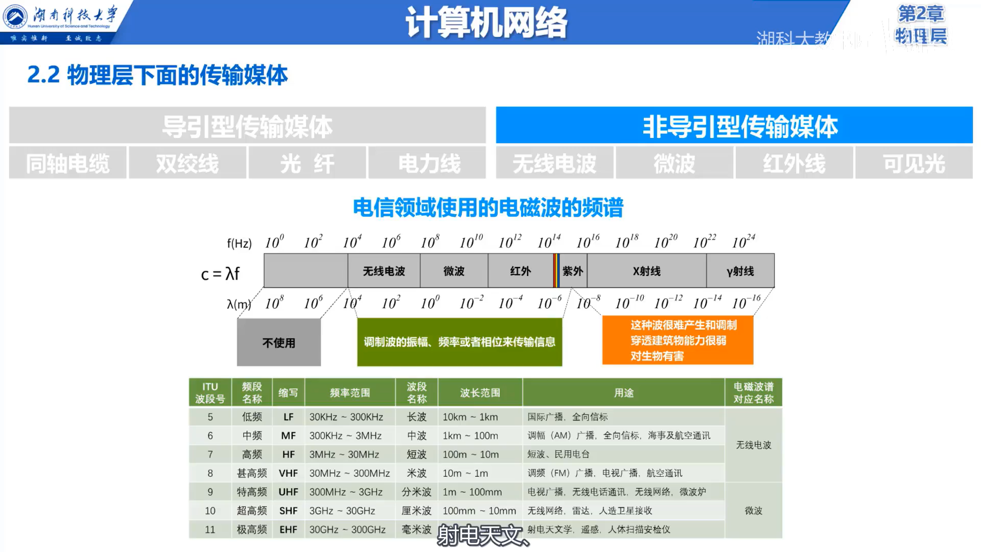Click the 射电天文 subtitle caption

[x=483, y=536]
